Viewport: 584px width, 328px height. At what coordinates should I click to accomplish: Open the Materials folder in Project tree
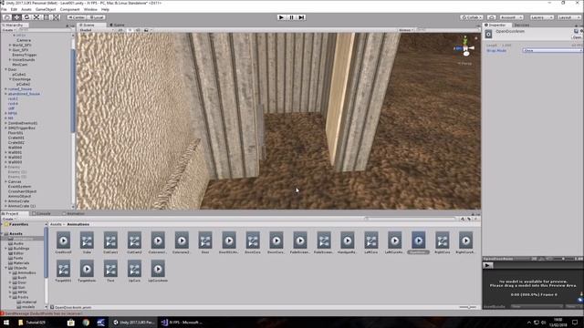[21, 263]
